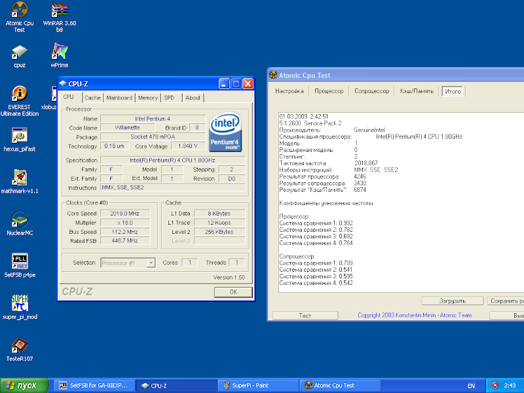Click the OK button in CPU-Z
The image size is (524, 393).
(233, 292)
